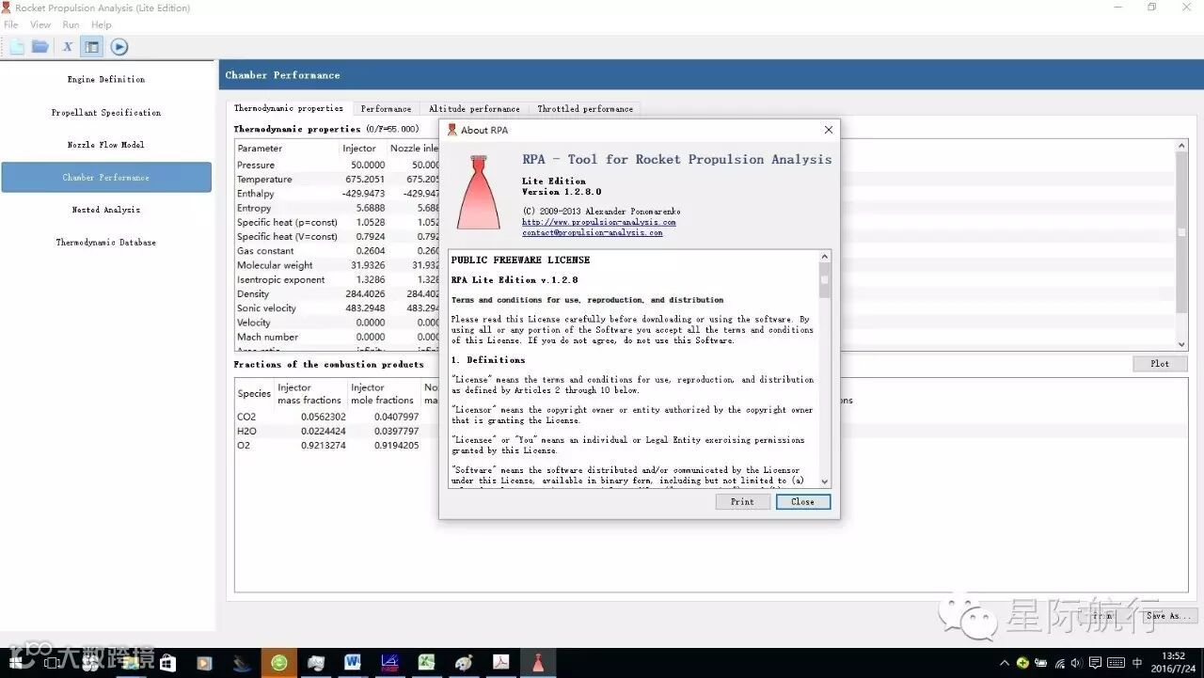1204x678 pixels.
Task: Go to the Engine Definition section
Action: pyautogui.click(x=106, y=79)
